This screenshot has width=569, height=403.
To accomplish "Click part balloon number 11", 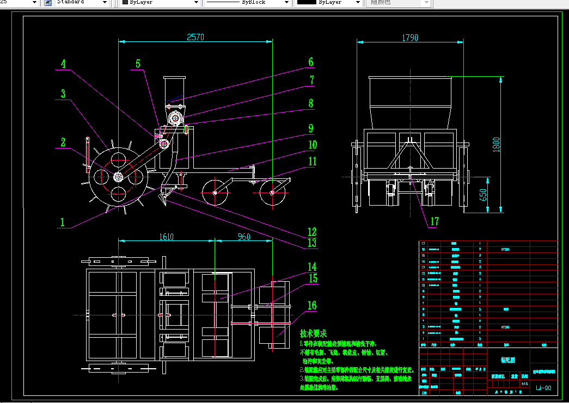I will click(313, 162).
